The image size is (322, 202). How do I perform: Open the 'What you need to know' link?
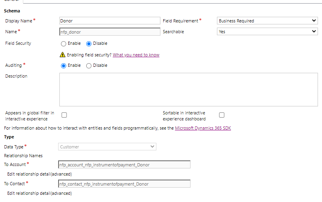[136, 55]
